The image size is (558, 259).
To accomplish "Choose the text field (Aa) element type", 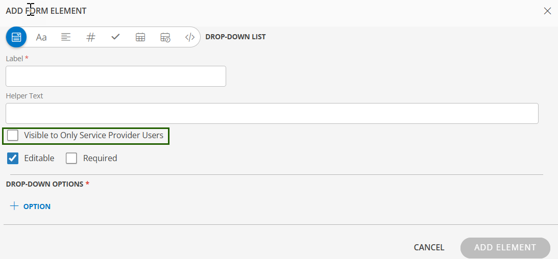I will [41, 37].
